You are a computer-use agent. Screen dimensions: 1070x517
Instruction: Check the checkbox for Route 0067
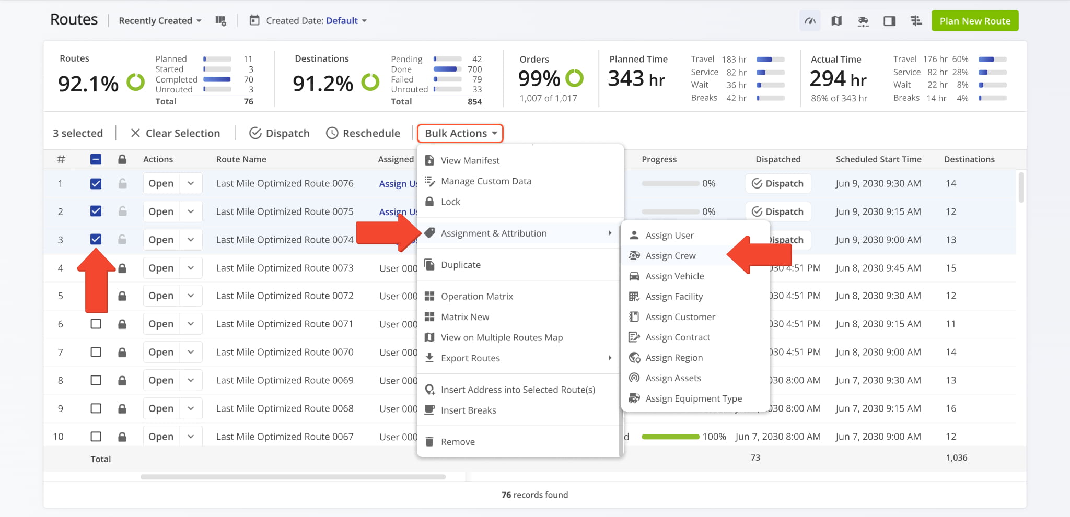[x=96, y=437]
